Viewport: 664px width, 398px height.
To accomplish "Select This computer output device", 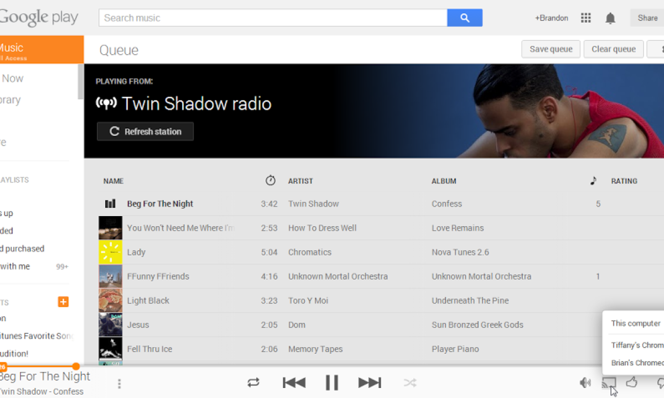I will coord(636,323).
